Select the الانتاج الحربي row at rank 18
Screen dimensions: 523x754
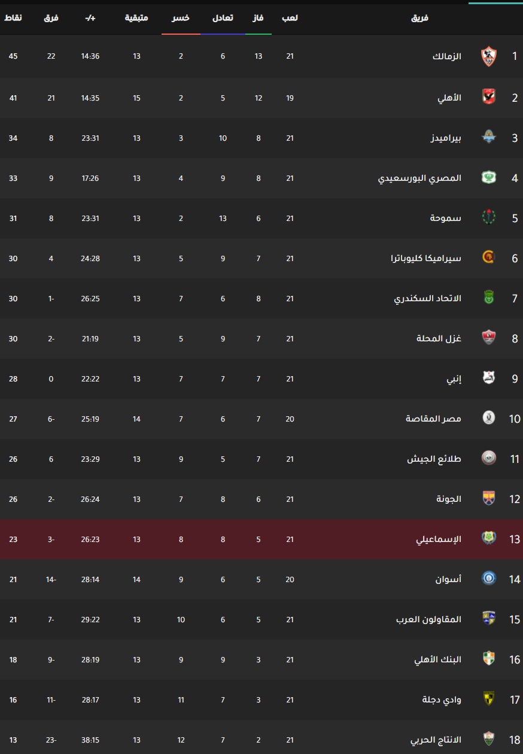click(261, 740)
